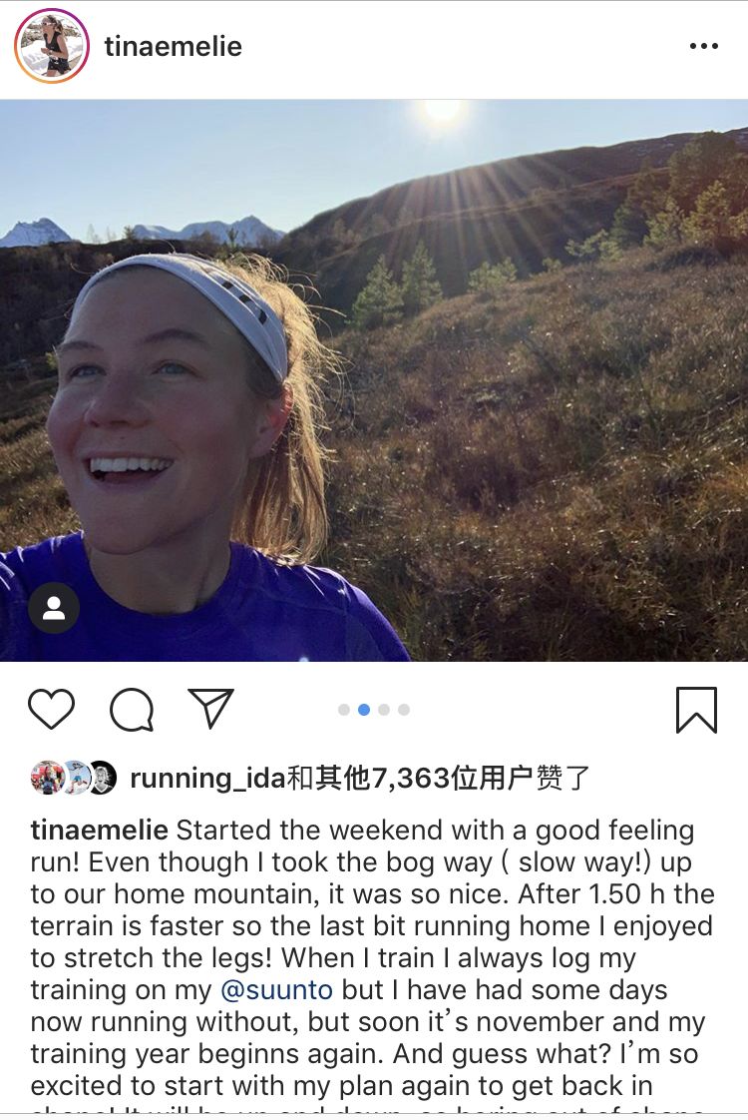This screenshot has width=748, height=1120.
Task: Tap the selfie photo of the runner
Action: (374, 380)
